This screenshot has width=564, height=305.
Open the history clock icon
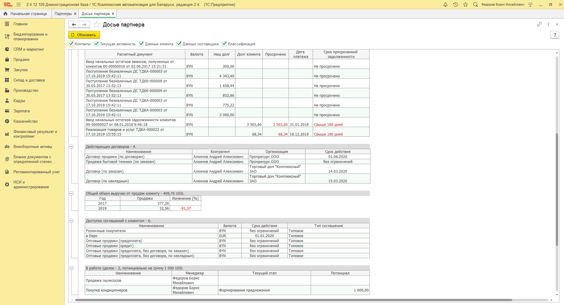455,5
